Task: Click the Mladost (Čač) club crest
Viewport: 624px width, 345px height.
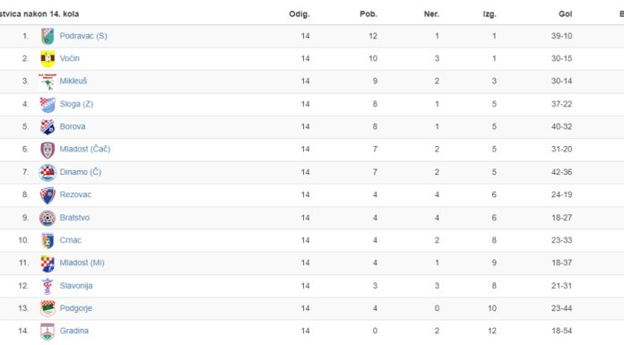Action: click(x=48, y=150)
